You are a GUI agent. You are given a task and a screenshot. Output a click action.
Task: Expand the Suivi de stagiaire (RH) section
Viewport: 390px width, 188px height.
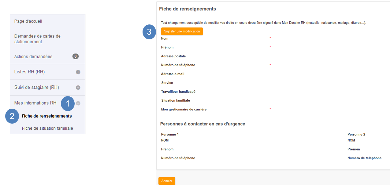pyautogui.click(x=47, y=88)
